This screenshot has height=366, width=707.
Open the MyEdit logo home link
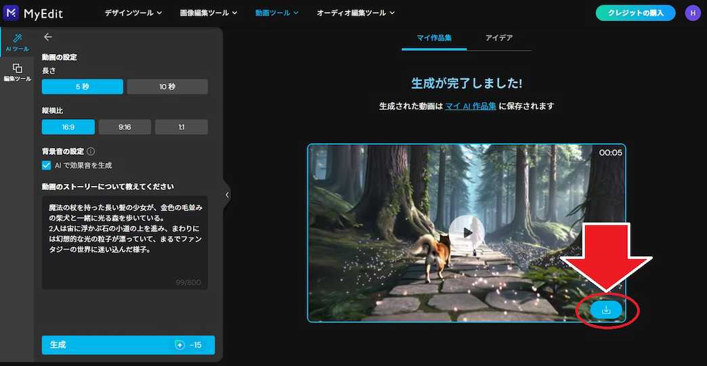[33, 13]
